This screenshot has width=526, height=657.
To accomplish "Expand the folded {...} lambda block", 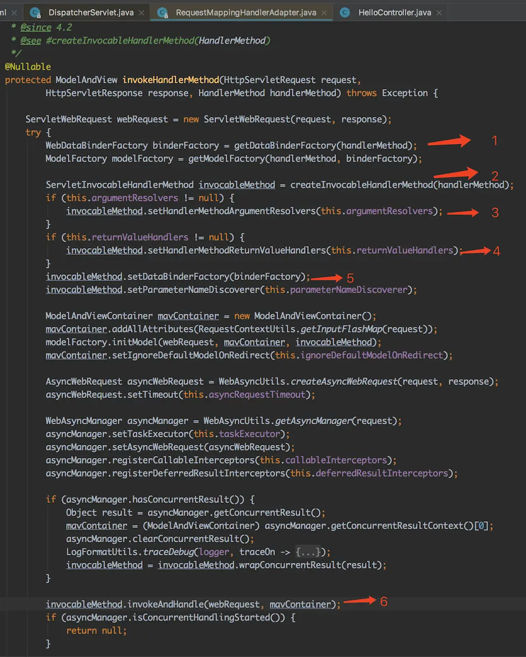I will (x=306, y=552).
